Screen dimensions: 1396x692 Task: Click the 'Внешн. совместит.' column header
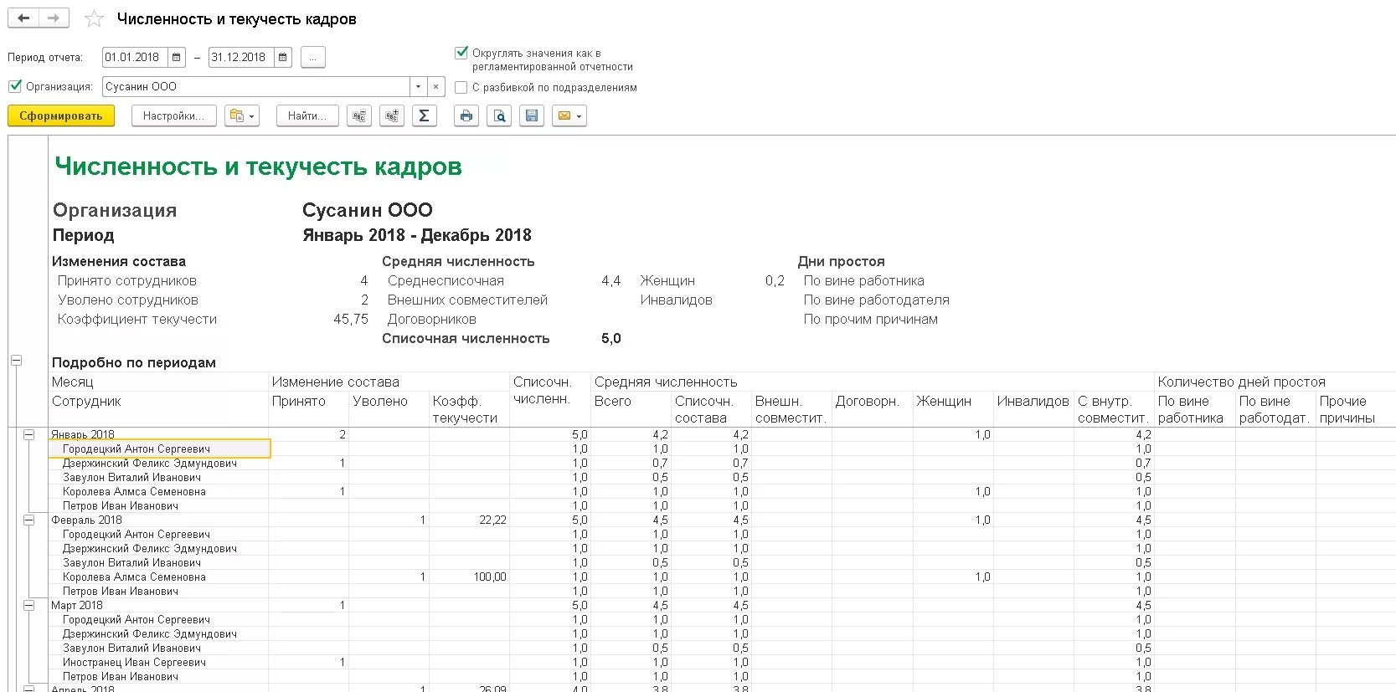791,409
